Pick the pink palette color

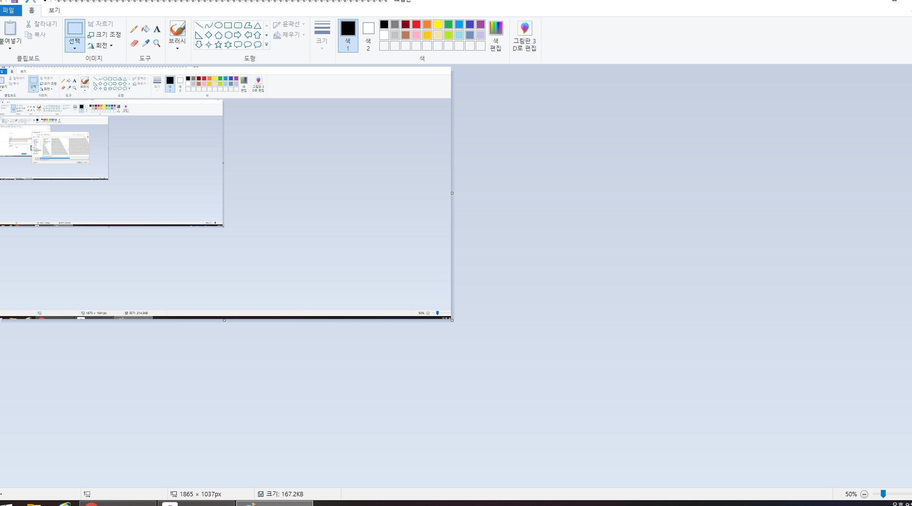[416, 35]
